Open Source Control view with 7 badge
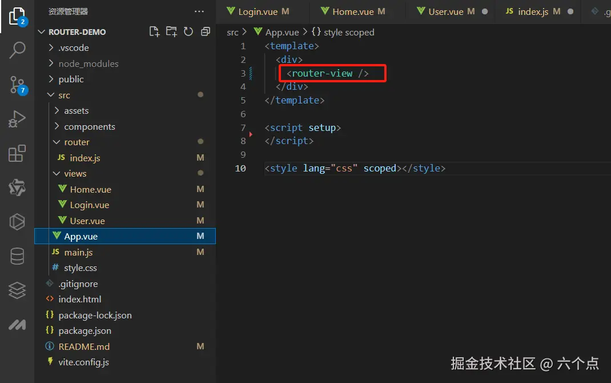The height and width of the screenshot is (383, 611). 18,85
